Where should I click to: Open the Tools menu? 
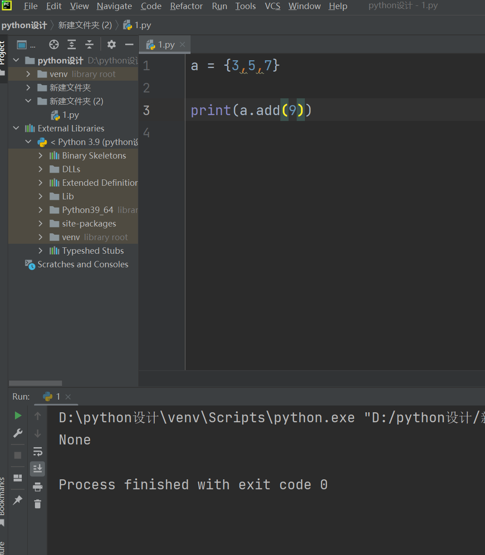[245, 6]
